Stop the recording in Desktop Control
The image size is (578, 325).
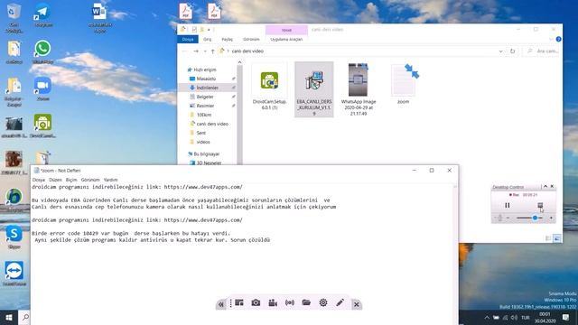[x=540, y=205]
